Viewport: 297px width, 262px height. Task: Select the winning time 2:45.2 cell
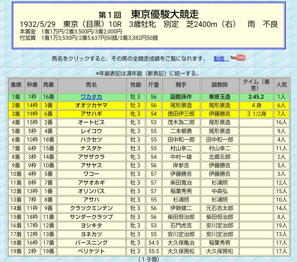[x=256, y=97]
